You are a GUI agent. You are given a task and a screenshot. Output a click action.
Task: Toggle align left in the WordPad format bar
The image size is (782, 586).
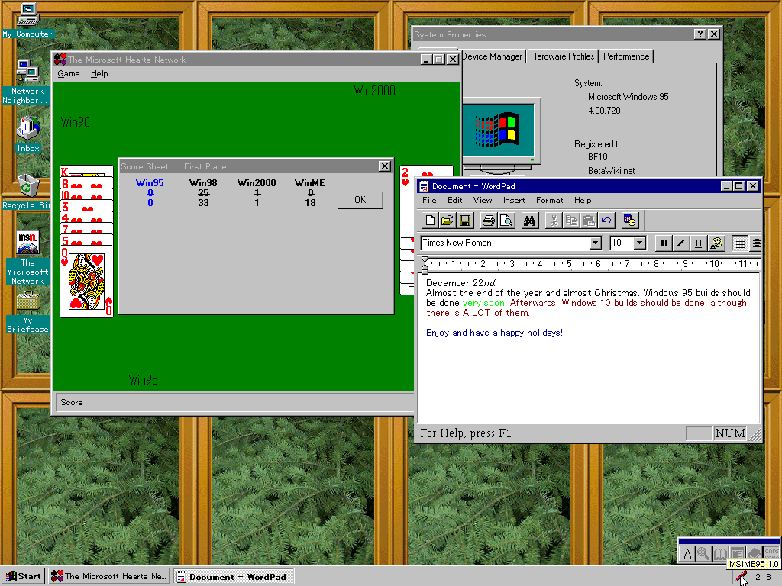739,243
